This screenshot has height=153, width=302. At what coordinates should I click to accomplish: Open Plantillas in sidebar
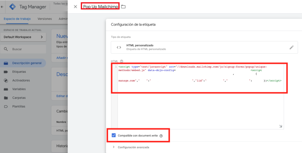(x=19, y=106)
